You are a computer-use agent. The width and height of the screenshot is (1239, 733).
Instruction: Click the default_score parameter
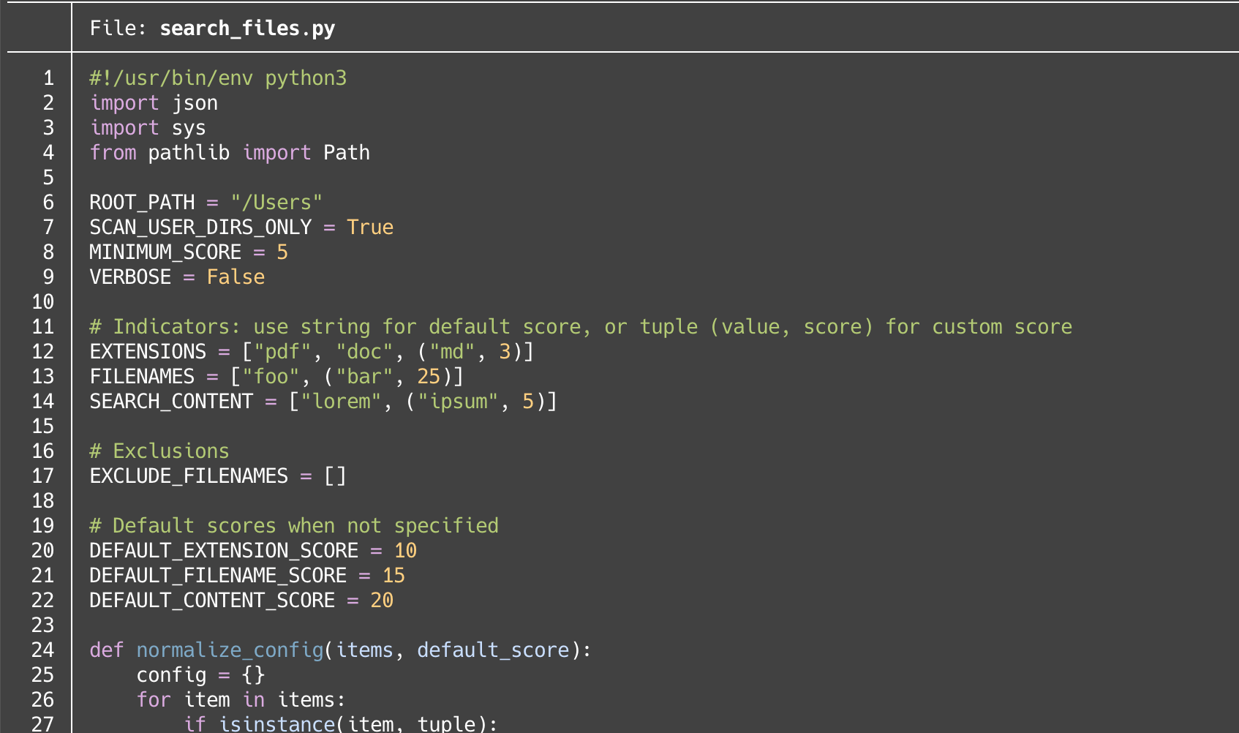point(493,650)
